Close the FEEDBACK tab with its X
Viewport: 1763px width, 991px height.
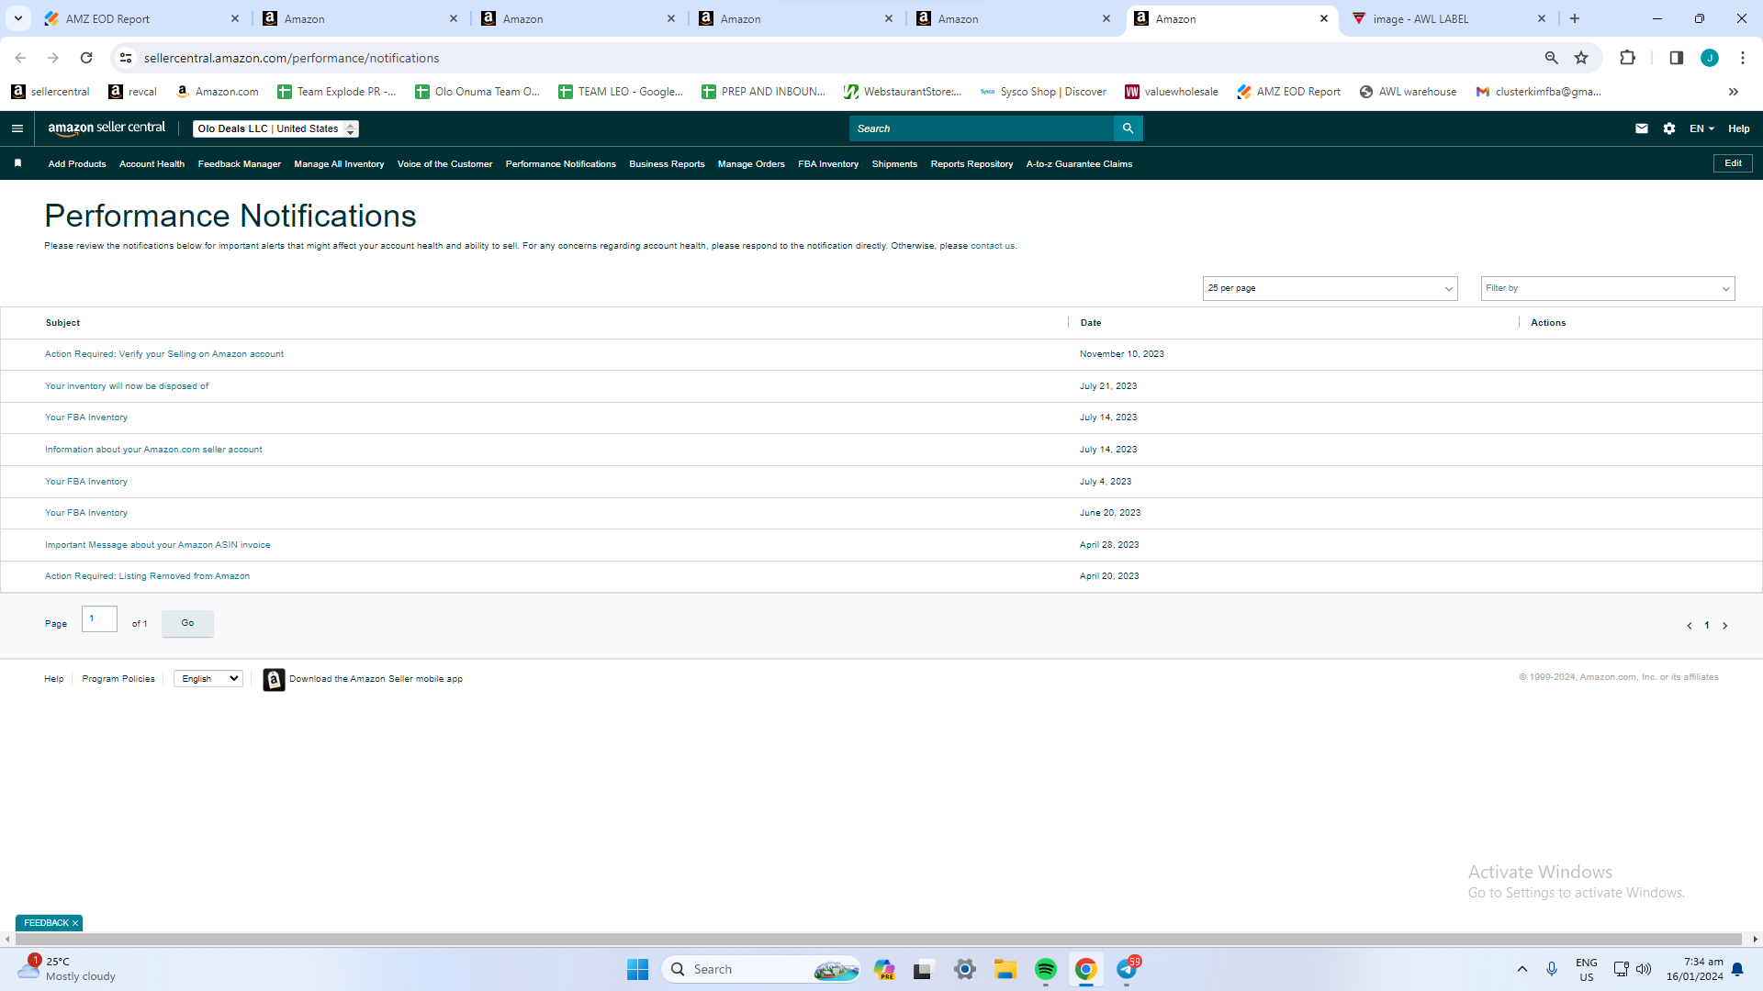75,923
